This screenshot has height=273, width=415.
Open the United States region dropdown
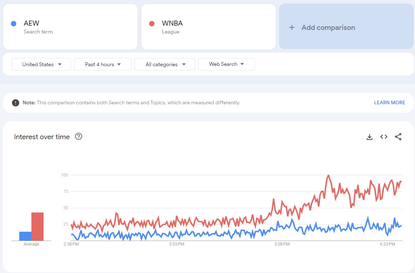click(41, 64)
